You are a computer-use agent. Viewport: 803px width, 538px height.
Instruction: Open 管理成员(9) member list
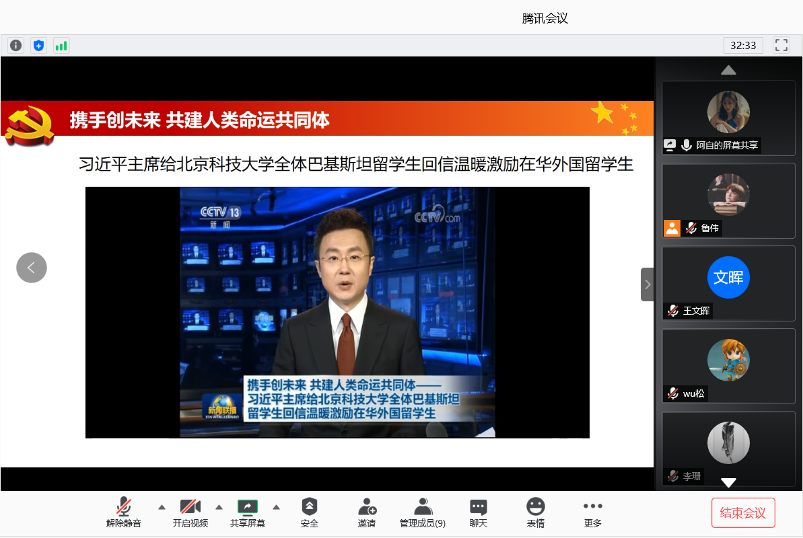point(423,512)
